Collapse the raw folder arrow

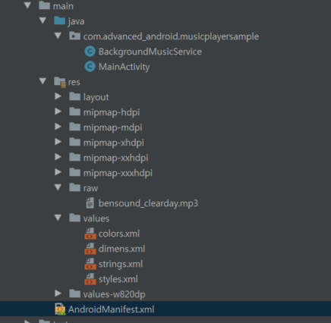58,187
